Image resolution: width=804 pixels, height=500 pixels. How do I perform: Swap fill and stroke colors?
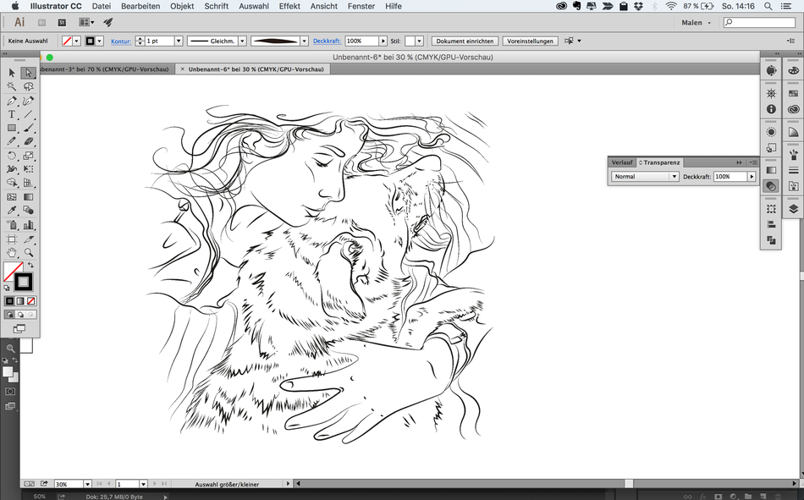30,265
